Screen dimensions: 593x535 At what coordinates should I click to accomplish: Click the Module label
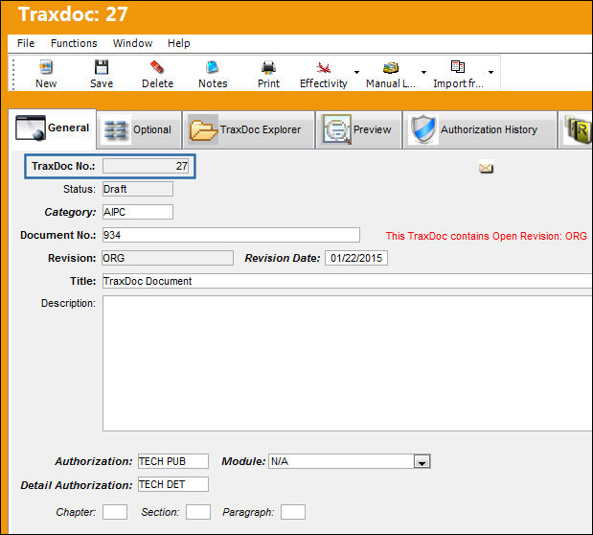tap(243, 461)
